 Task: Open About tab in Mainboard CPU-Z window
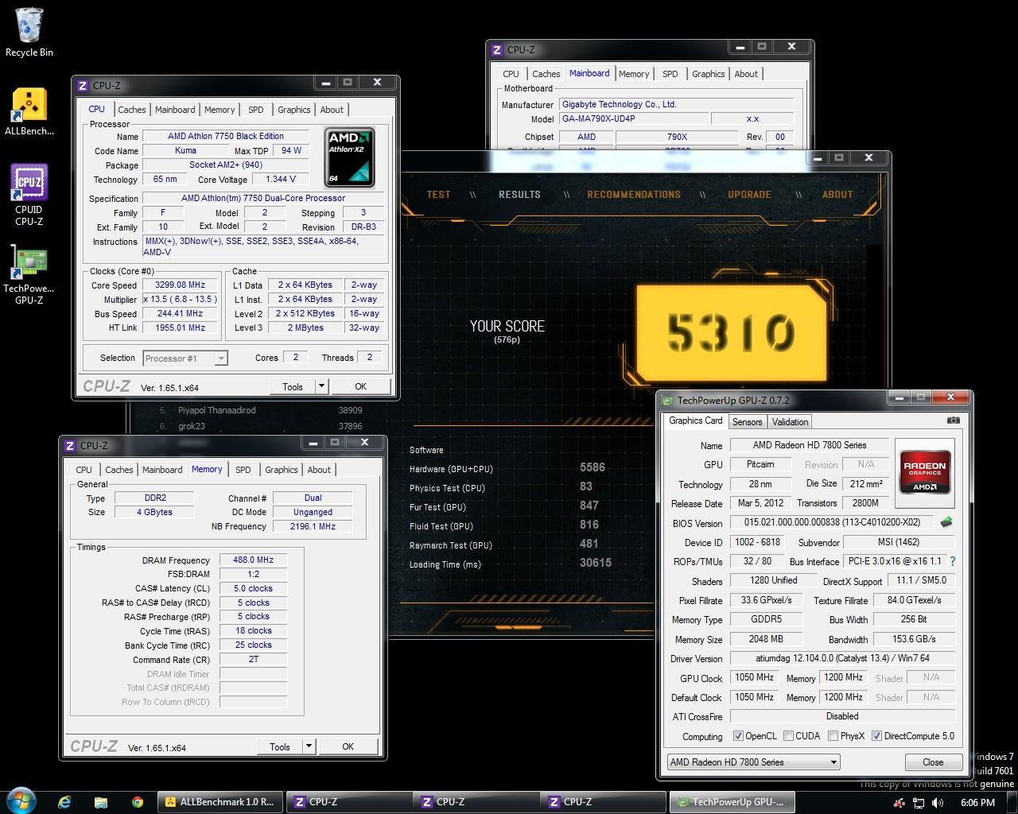pos(746,74)
